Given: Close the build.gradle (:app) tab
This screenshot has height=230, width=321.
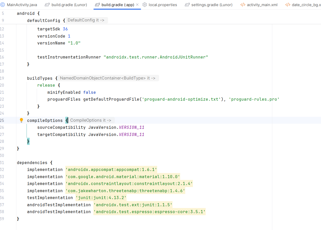Looking at the screenshot, I should (x=137, y=5).
